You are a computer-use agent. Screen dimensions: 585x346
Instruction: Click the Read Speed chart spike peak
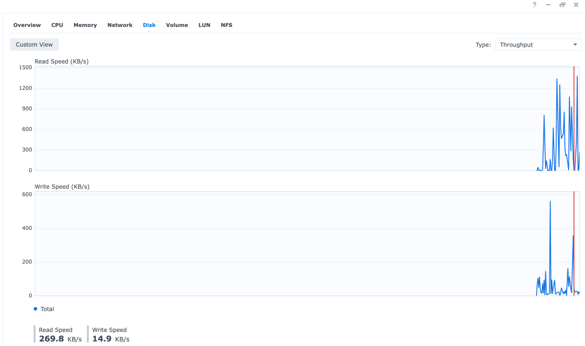tap(557, 79)
